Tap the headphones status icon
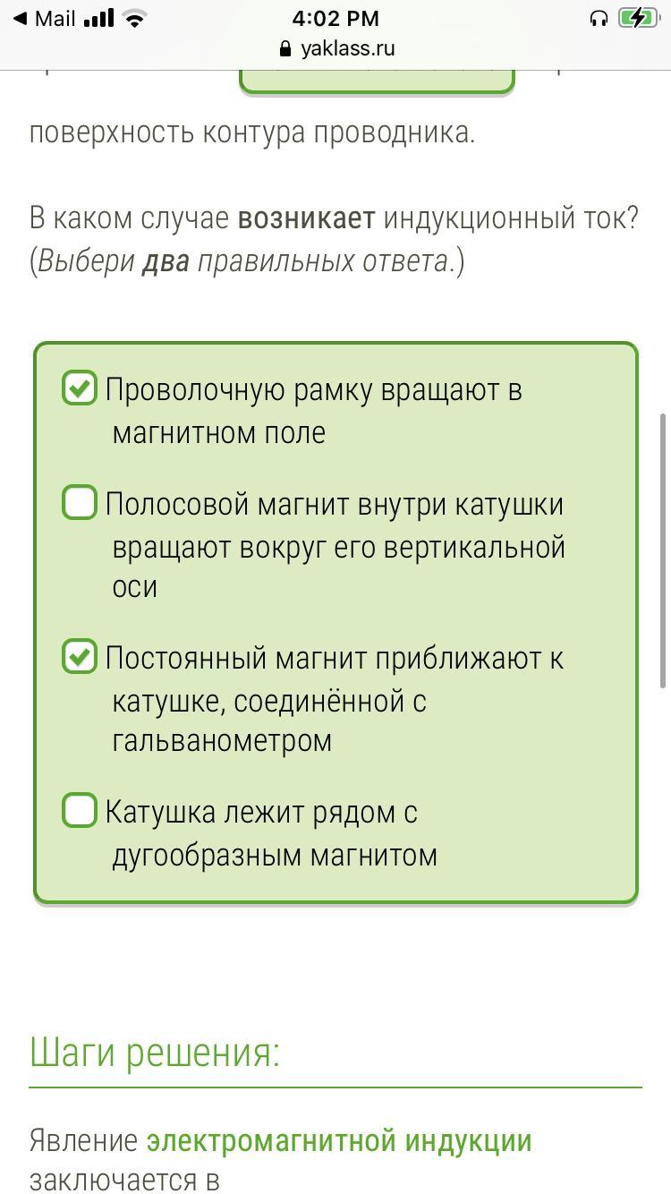 click(x=599, y=19)
